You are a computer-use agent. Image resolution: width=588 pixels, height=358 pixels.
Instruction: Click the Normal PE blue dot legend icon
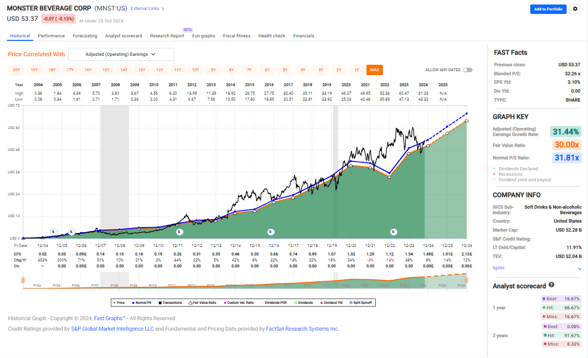coord(133,302)
